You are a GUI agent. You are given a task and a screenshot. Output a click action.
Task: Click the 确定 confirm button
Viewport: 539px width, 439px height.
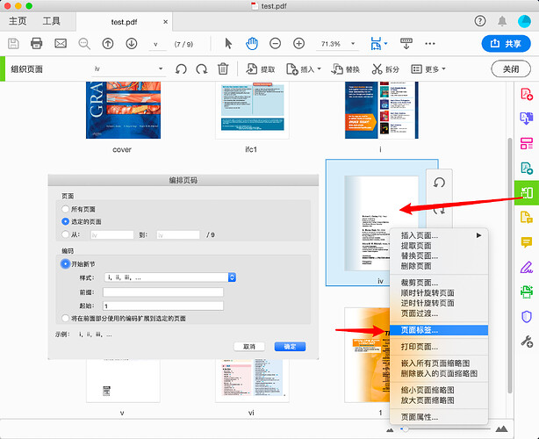click(x=290, y=347)
